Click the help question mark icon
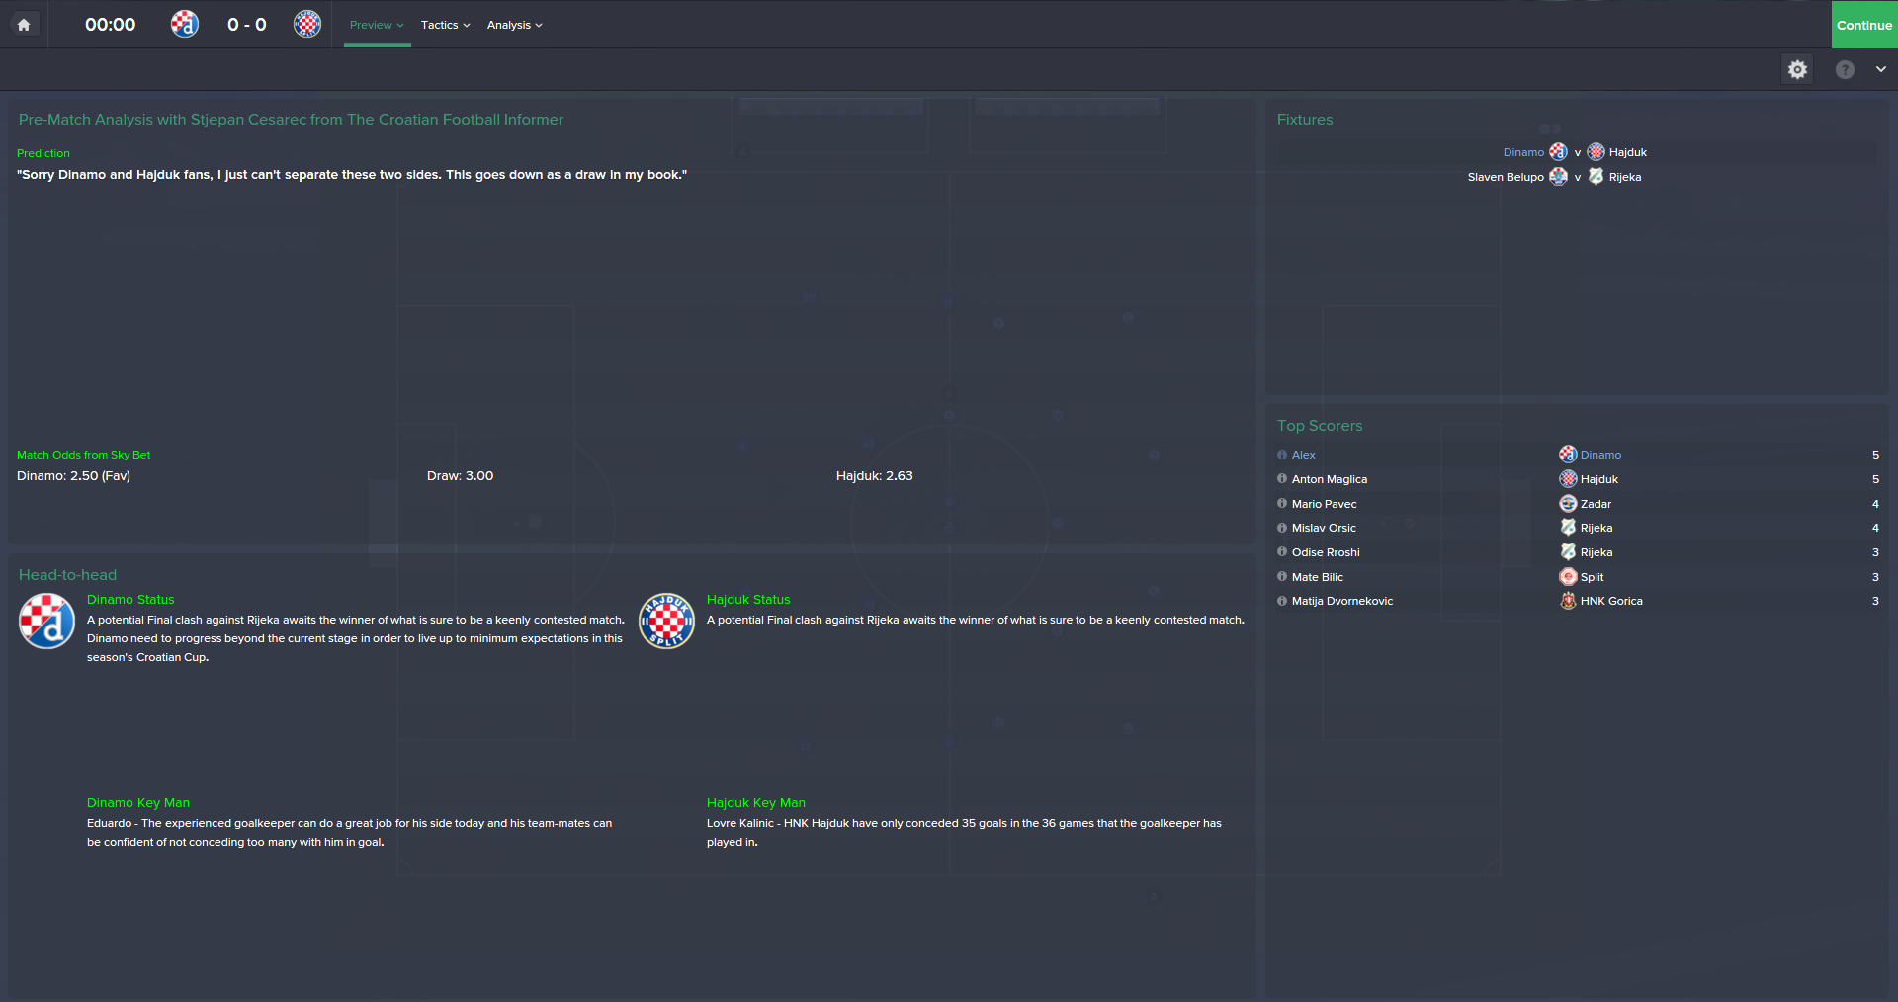1898x1002 pixels. pyautogui.click(x=1845, y=69)
